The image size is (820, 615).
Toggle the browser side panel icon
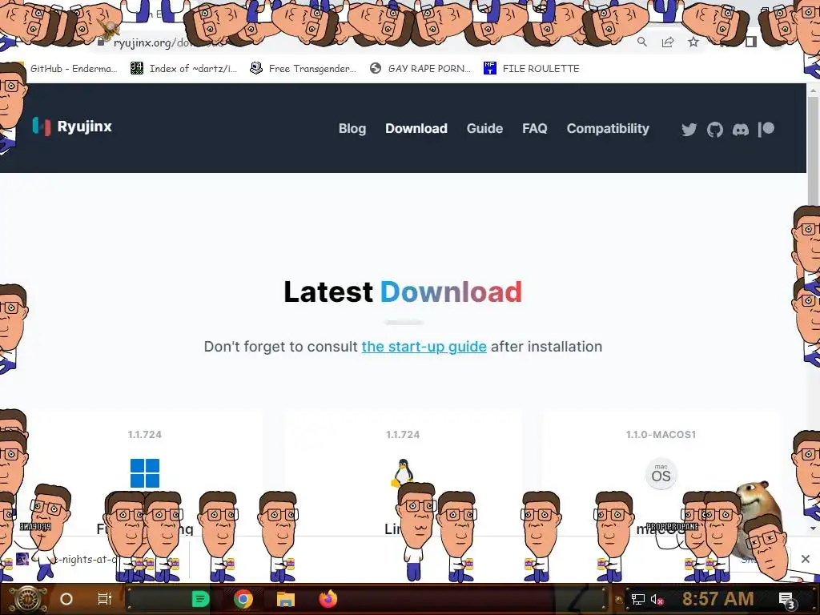(751, 42)
